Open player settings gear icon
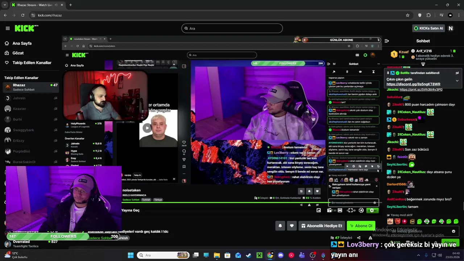The width and height of the screenshot is (464, 261). pos(372,210)
